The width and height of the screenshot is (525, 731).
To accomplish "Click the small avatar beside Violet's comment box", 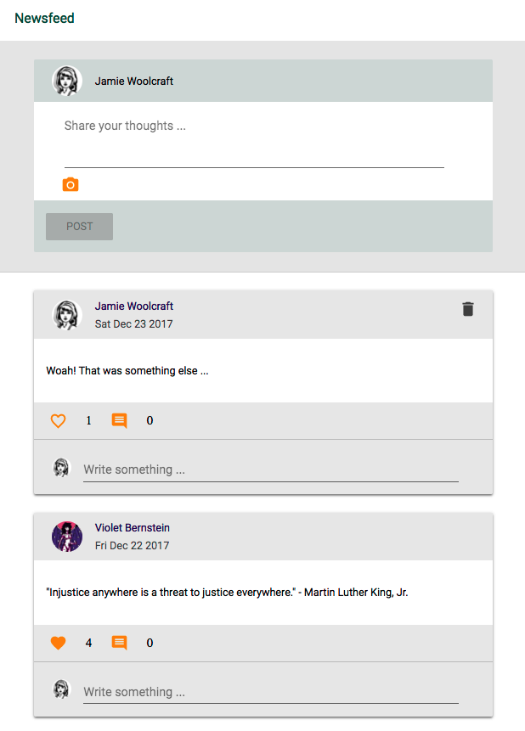I will pyautogui.click(x=61, y=689).
